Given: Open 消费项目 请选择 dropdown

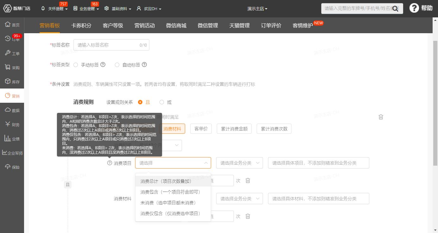Looking at the screenshot, I should (173, 163).
